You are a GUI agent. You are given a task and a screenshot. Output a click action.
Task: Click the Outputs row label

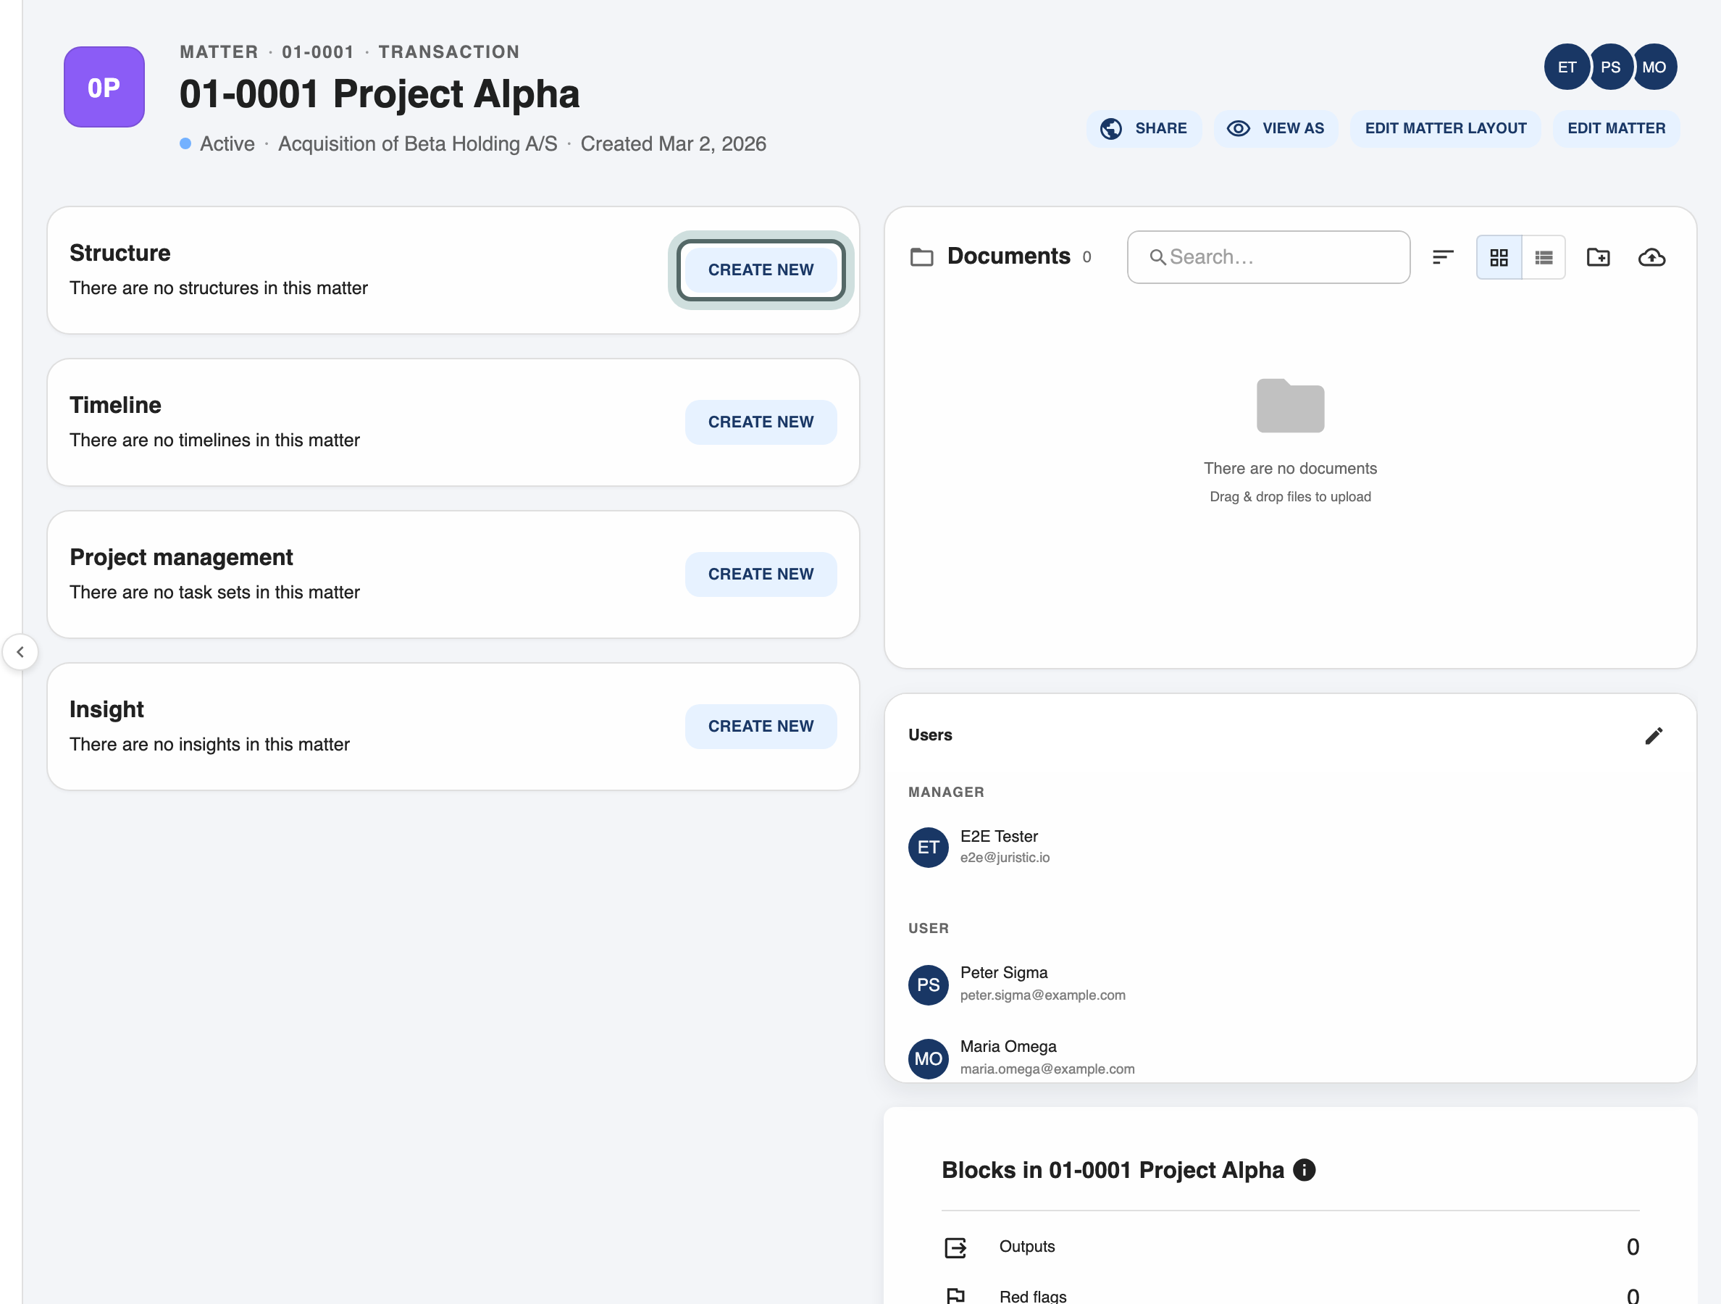coord(1026,1247)
